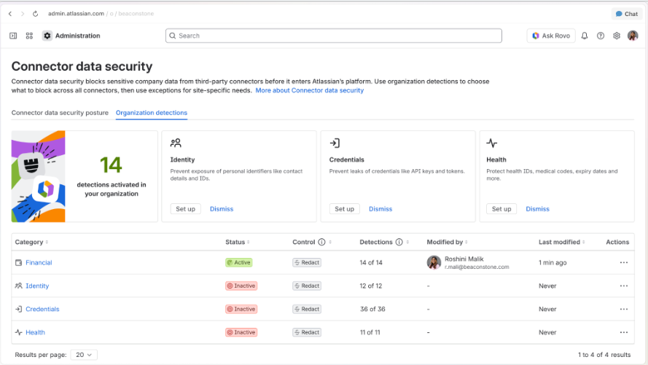Sort table by Last modified column

pos(562,242)
